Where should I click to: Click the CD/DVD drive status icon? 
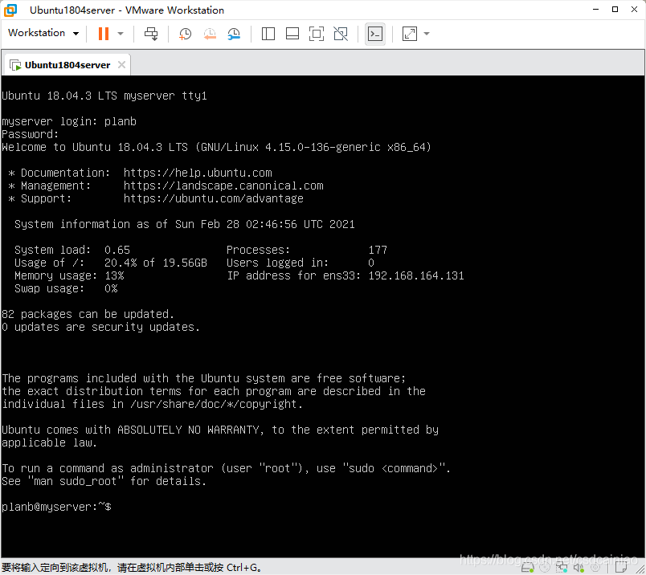pyautogui.click(x=545, y=567)
